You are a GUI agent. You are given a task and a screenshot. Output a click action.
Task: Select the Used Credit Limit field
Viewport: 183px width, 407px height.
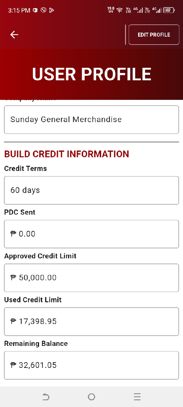[91, 322]
